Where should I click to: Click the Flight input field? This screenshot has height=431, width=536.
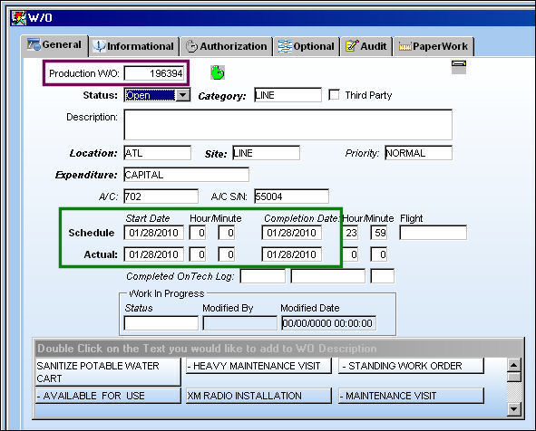(434, 233)
